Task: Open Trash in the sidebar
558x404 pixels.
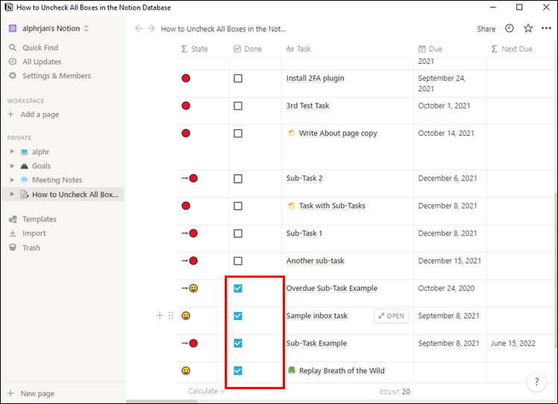Action: coord(31,247)
